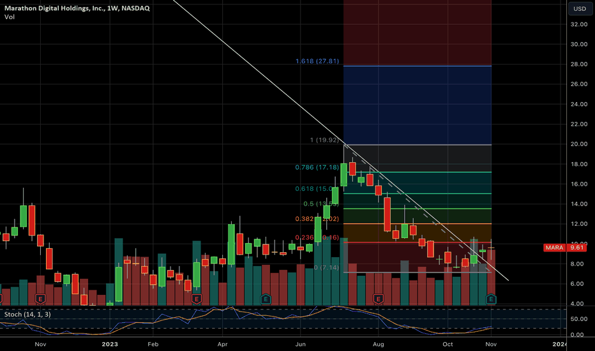
Task: Click the Oct label on the time axis
Action: (x=448, y=344)
